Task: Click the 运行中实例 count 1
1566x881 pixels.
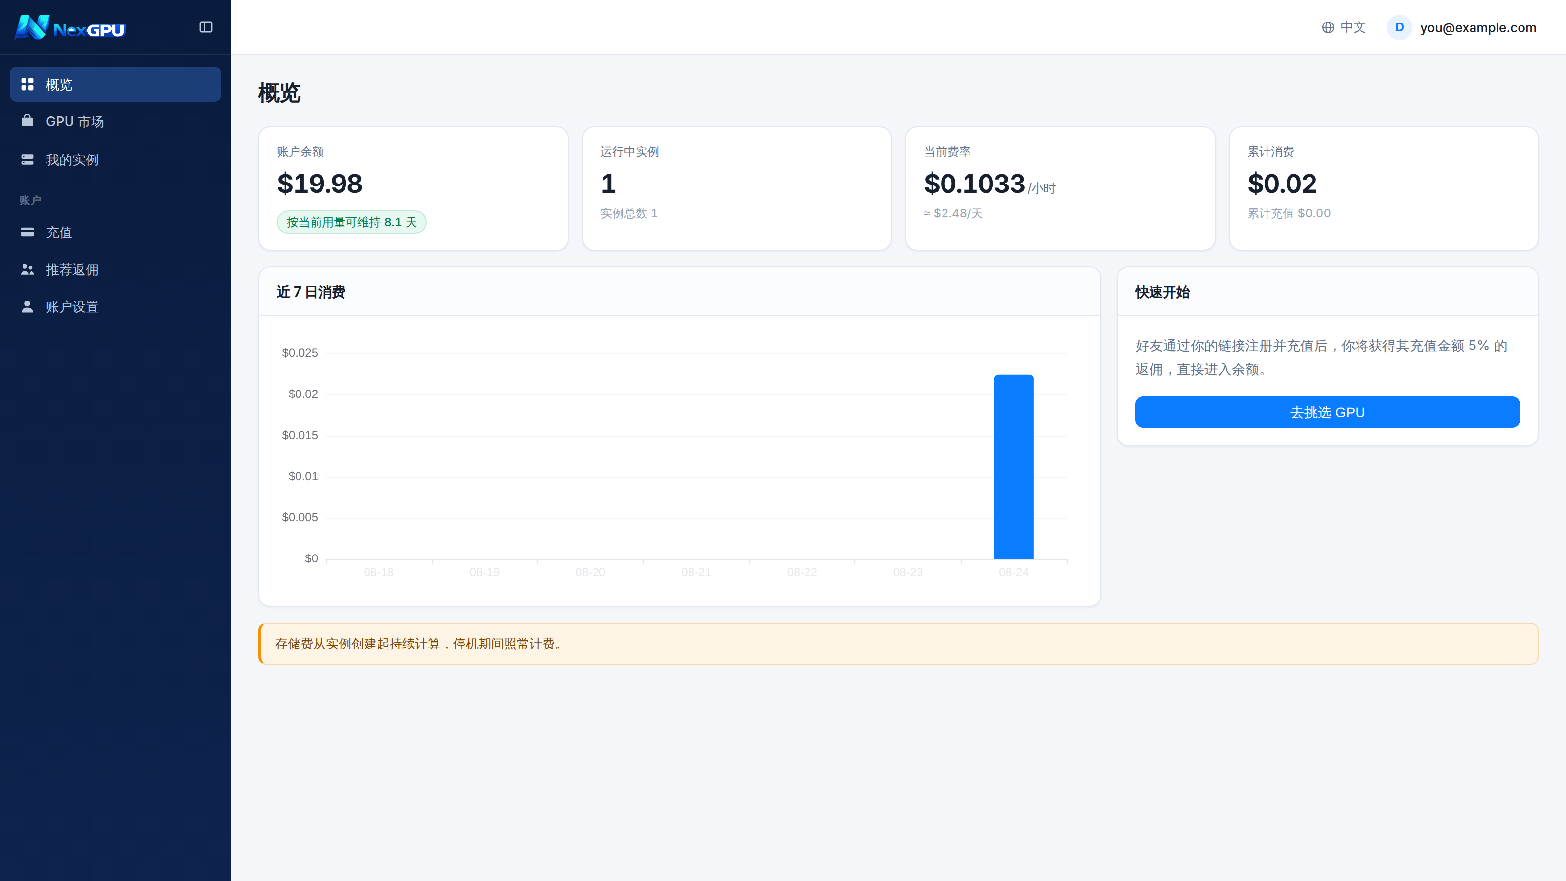Action: [x=608, y=184]
